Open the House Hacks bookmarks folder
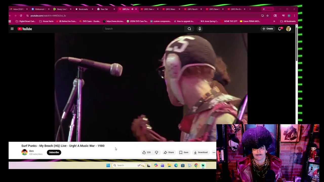 [x=46, y=21]
